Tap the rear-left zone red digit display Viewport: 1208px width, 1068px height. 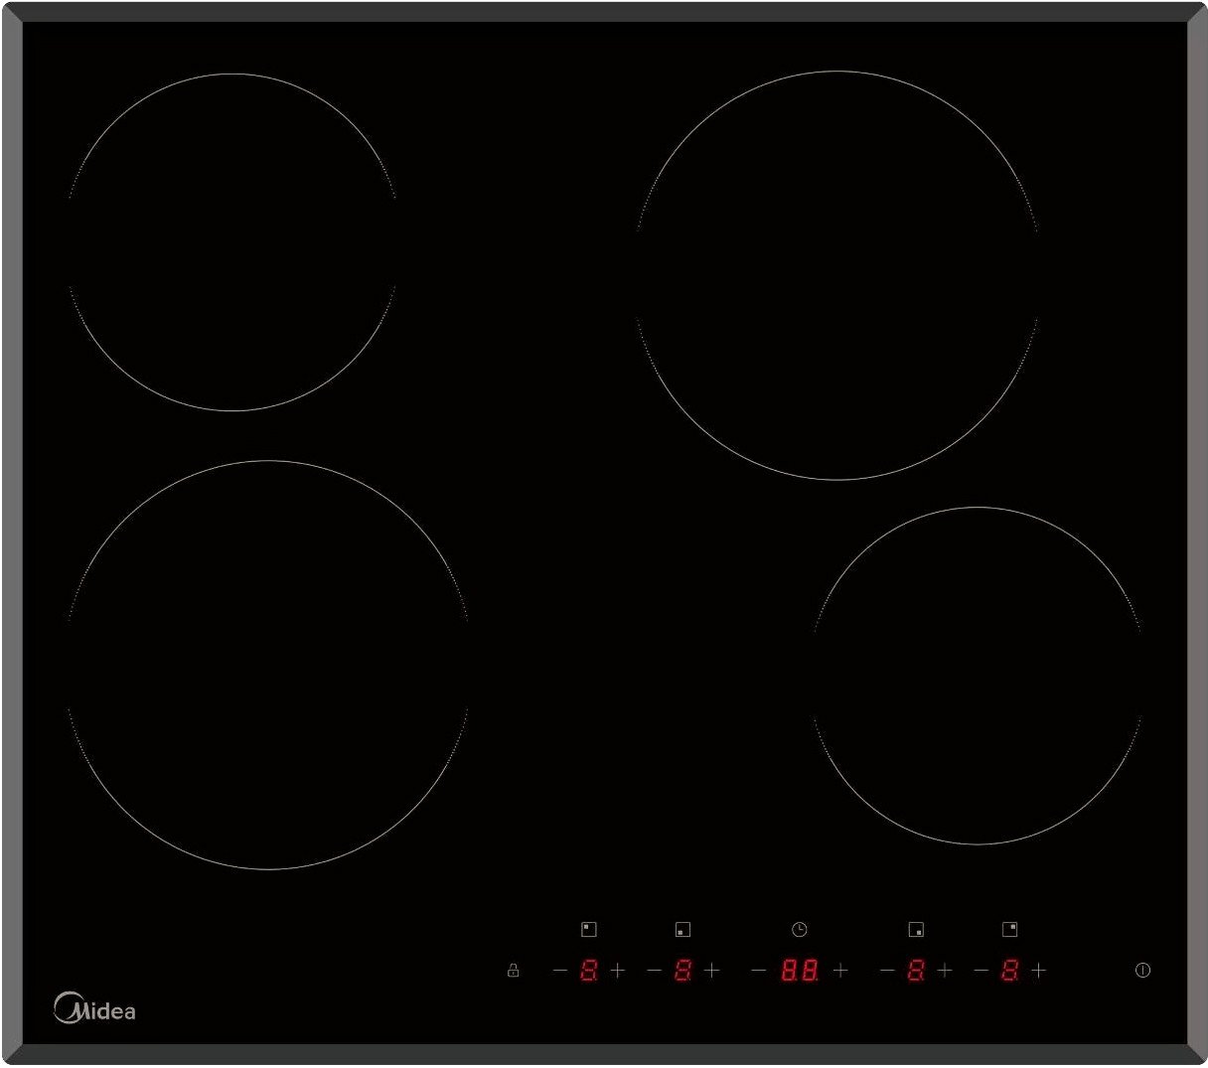[x=589, y=971]
